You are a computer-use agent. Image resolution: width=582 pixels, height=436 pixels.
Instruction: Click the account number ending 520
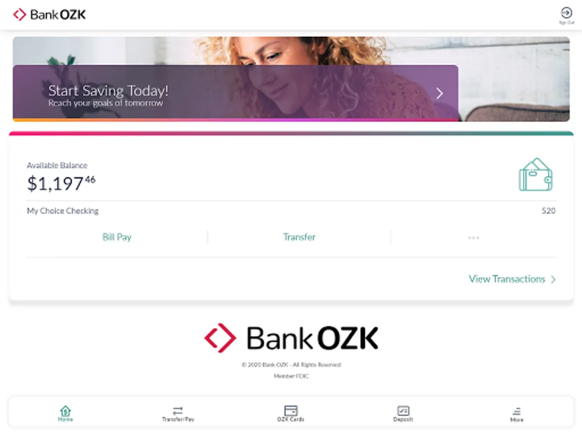click(549, 211)
